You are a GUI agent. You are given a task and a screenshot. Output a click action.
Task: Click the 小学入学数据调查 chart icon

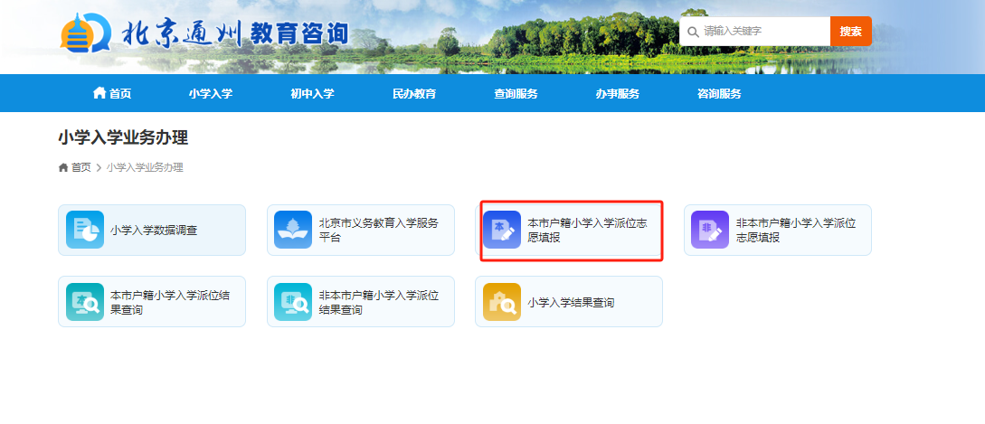(x=85, y=230)
